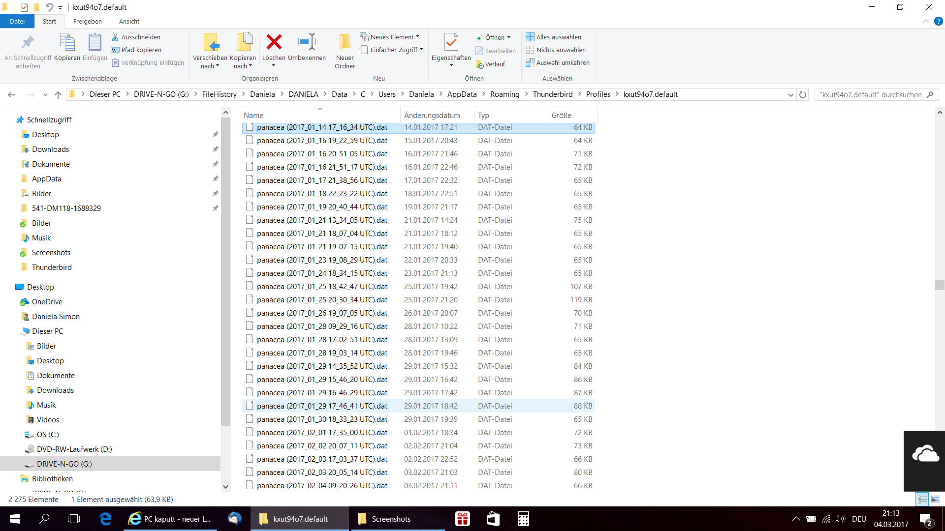Open Eigenschaften properties icon
This screenshot has width=945, height=531.
click(451, 44)
